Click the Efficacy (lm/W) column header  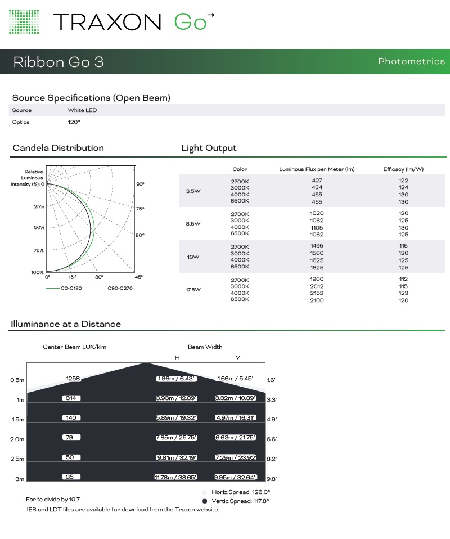point(403,169)
